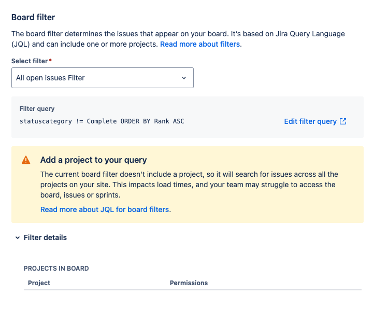
Task: Click the JQL filter query text
Action: coord(102,121)
